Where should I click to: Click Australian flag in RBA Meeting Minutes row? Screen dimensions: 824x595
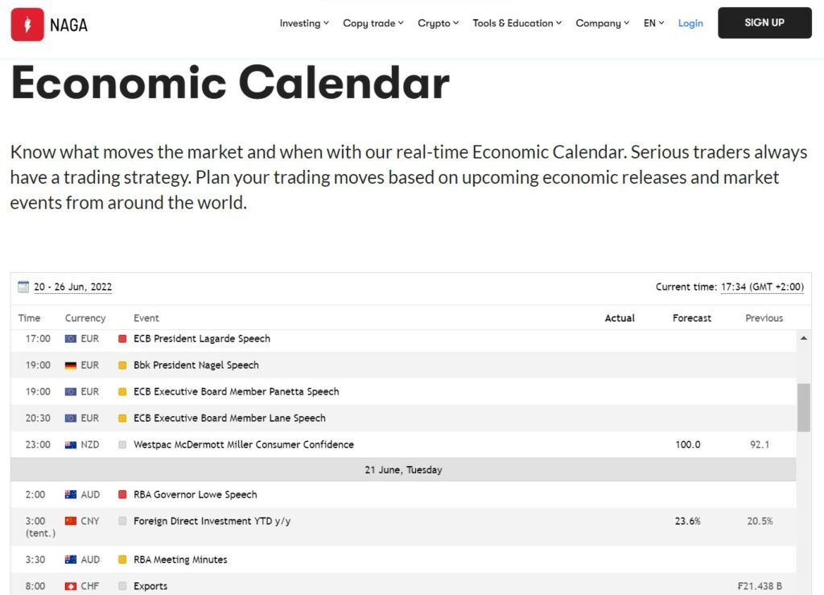tap(71, 560)
